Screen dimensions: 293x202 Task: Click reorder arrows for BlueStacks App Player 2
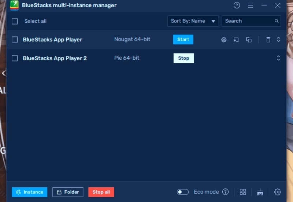click(278, 58)
